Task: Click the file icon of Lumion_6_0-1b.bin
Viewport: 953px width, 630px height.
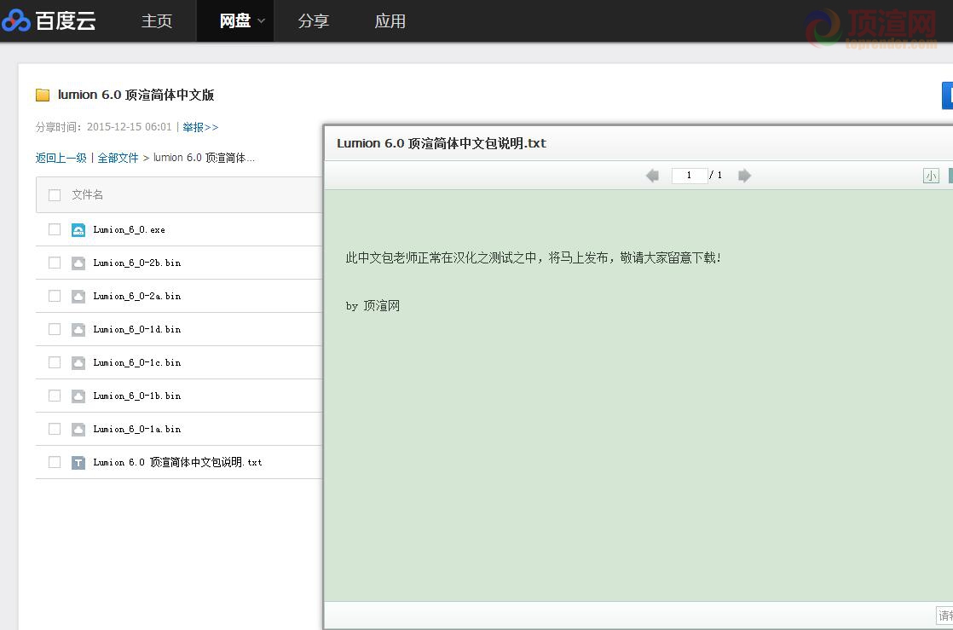Action: point(78,396)
